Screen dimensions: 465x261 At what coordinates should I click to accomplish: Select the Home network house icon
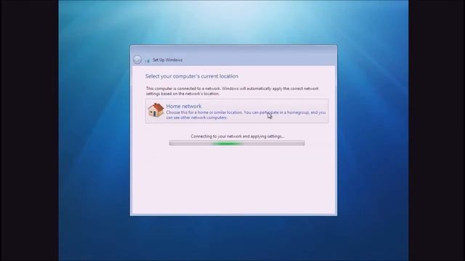pos(155,110)
